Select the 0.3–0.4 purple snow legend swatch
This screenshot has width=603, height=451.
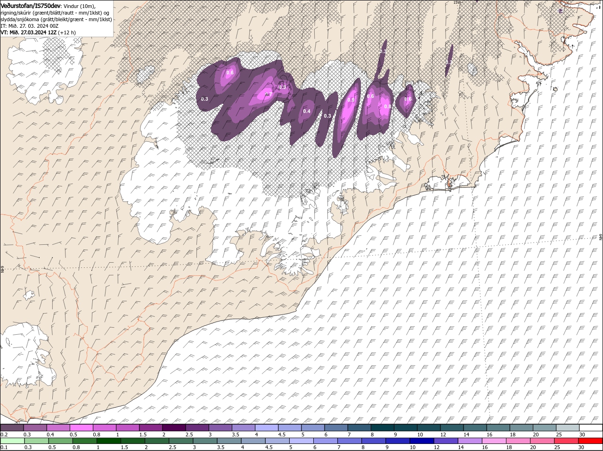pos(35,428)
